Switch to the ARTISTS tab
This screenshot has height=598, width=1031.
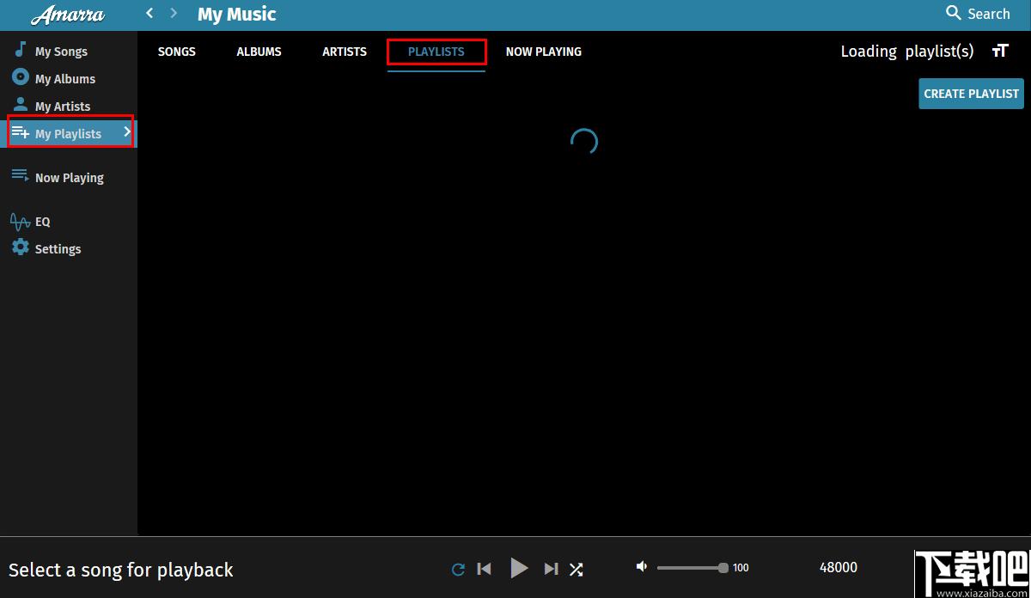coord(345,52)
